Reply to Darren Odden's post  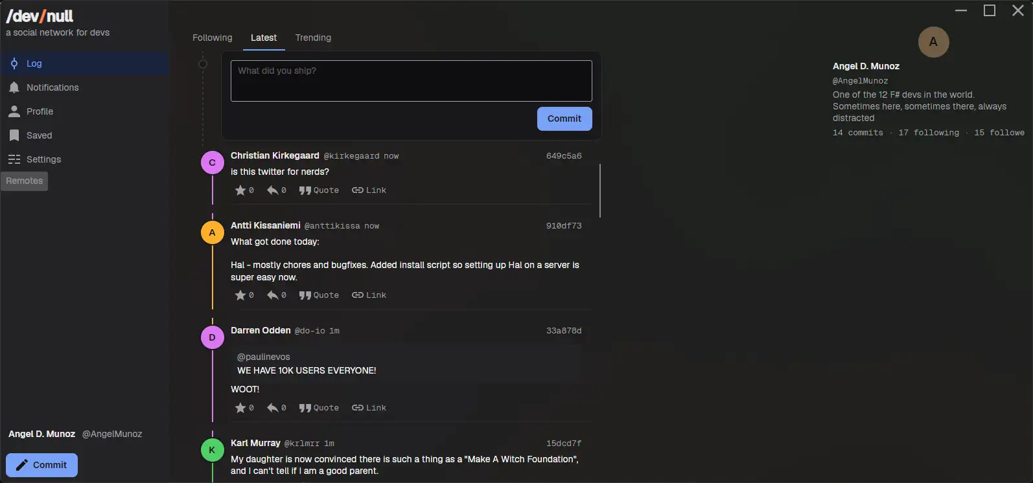(277, 408)
